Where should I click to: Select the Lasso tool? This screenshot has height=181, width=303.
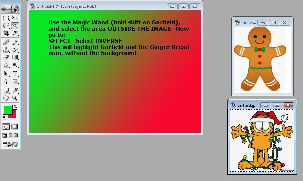pyautogui.click(x=6, y=26)
